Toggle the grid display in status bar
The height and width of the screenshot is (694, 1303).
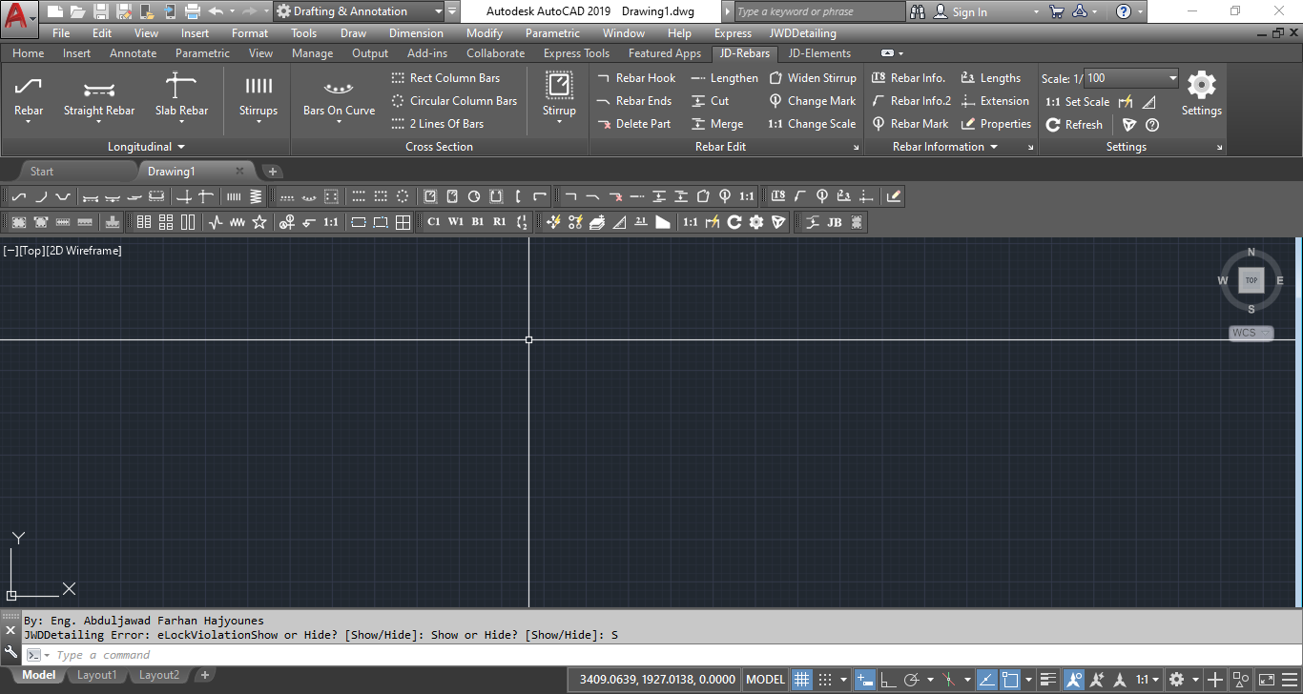click(x=802, y=680)
